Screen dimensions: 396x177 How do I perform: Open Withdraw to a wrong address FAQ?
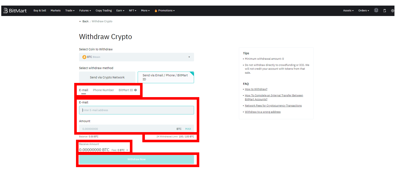263,112
